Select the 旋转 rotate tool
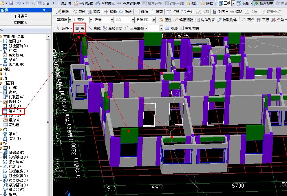 pyautogui.click(x=125, y=12)
